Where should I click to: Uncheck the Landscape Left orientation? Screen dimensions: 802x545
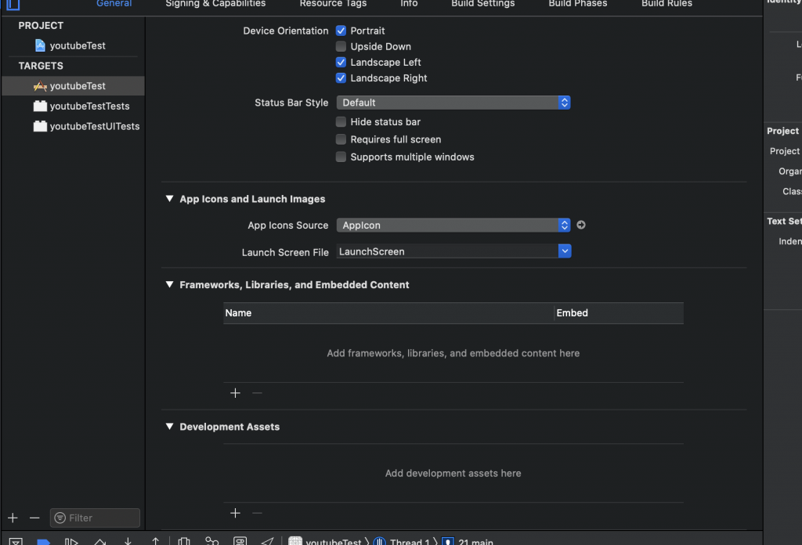point(341,62)
